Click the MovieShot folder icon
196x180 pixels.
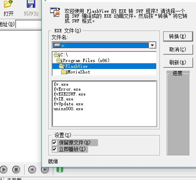coord(64,72)
